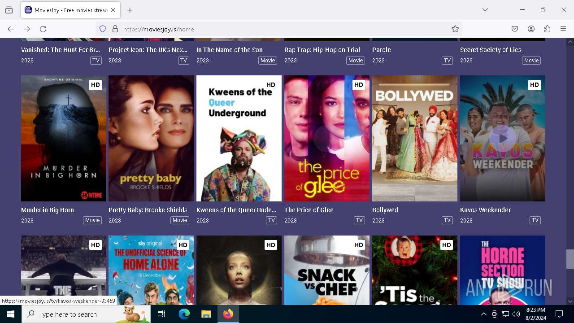Image resolution: width=574 pixels, height=323 pixels.
Task: Click the taskbar clock showing 8:23 PM
Action: pyautogui.click(x=535, y=314)
